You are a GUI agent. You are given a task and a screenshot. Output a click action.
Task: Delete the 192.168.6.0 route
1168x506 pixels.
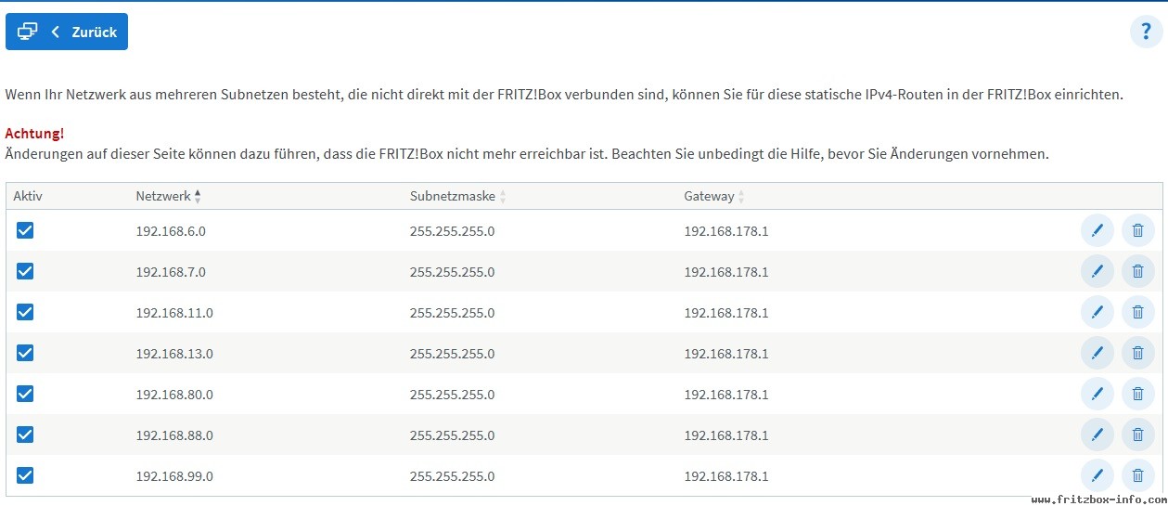coord(1137,230)
